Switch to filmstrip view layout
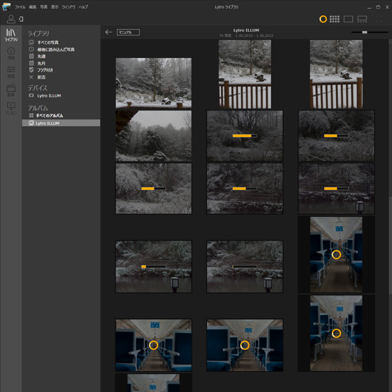 coord(362,19)
